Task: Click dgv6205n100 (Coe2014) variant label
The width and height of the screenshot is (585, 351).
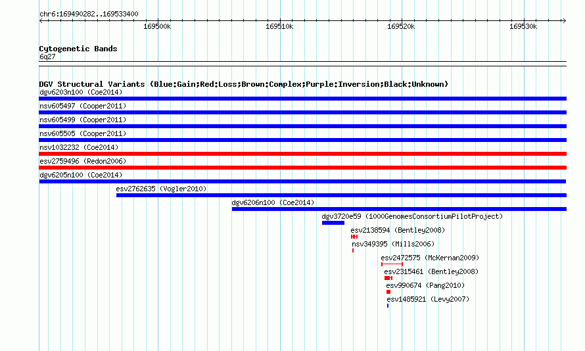Action: [81, 175]
